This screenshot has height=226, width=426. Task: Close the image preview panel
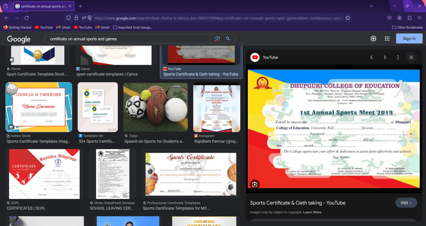pyautogui.click(x=411, y=57)
